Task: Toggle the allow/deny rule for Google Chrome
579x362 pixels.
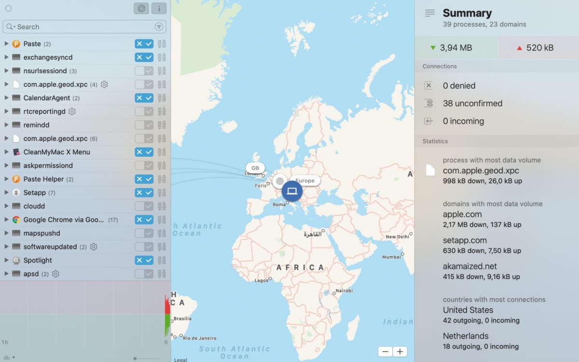Action: 144,219
